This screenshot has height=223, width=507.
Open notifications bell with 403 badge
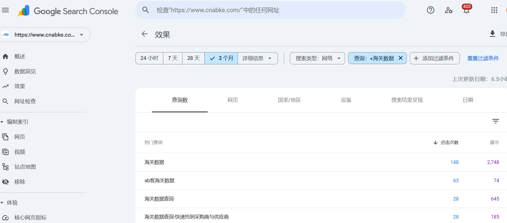(x=466, y=10)
